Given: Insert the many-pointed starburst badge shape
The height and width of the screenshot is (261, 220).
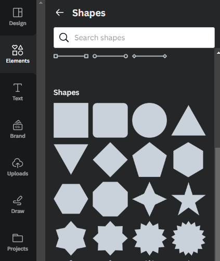Looking at the screenshot, I should pos(188,238).
